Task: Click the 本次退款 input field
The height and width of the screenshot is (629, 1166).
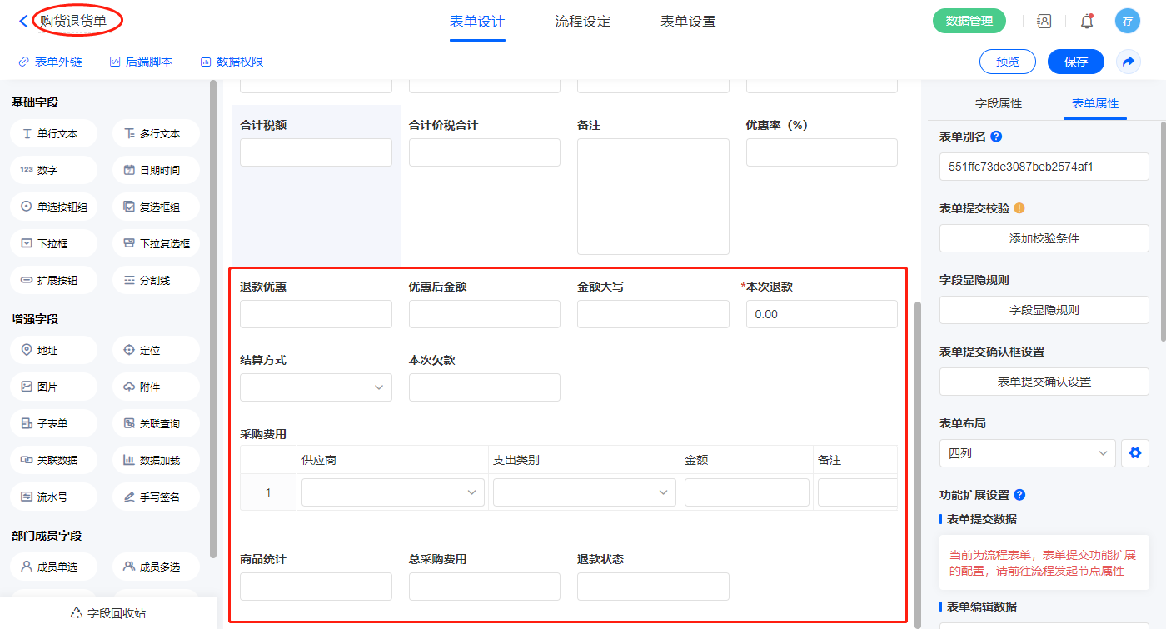Action: point(821,314)
